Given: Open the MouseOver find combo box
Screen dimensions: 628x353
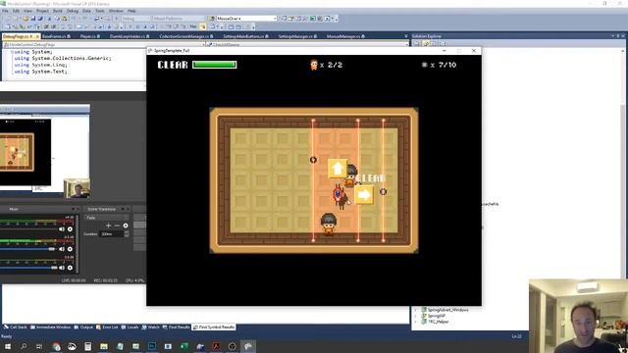Looking at the screenshot, I should click(246, 19).
